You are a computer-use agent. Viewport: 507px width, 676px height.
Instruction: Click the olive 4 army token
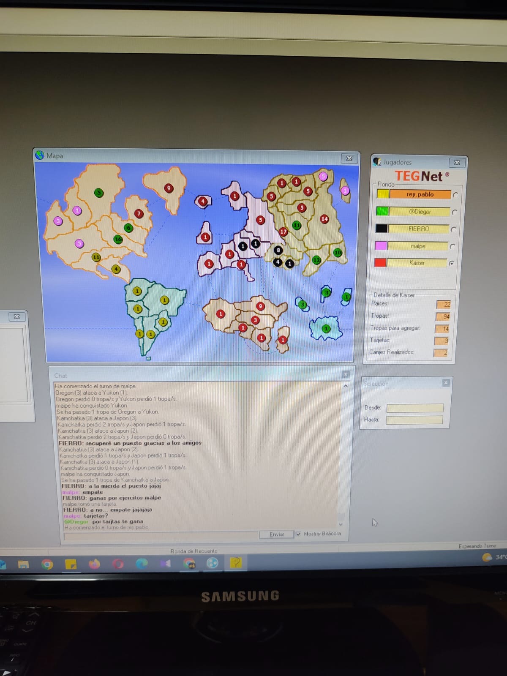(x=116, y=269)
